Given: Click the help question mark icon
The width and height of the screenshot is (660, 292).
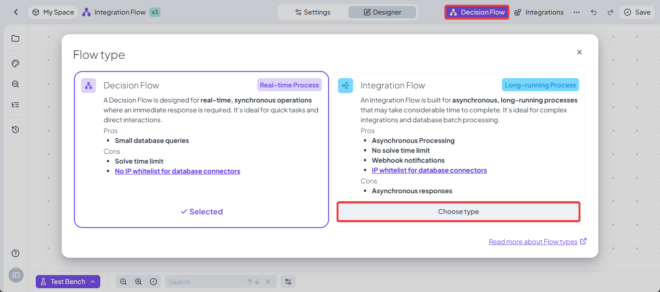Looking at the screenshot, I should [x=16, y=253].
